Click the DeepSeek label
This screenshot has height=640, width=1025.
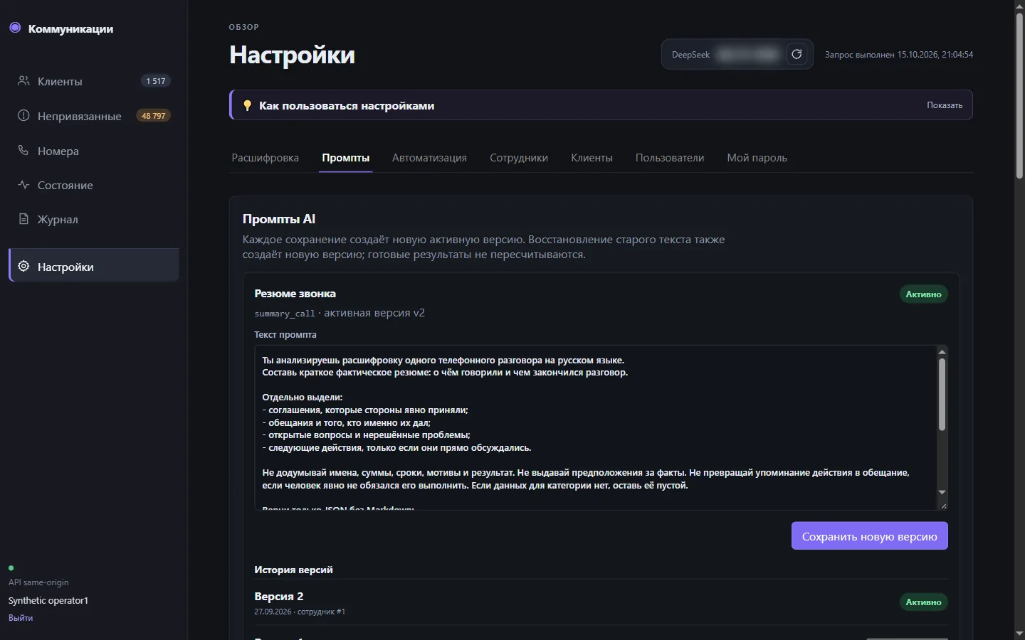[690, 55]
